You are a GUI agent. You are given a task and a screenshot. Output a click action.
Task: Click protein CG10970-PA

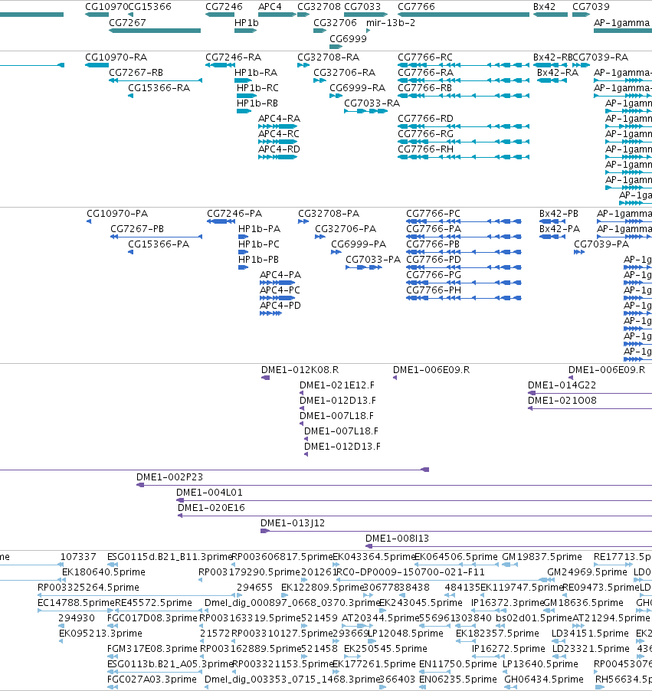point(117,214)
